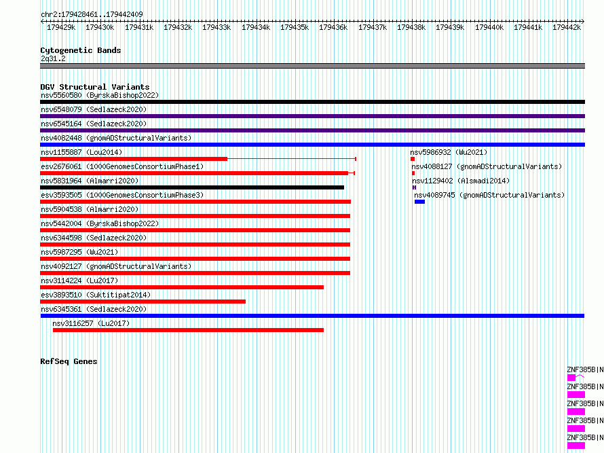Open nsv5831964 (Almarri2020) variant label
Image resolution: width=604 pixels, height=453 pixels.
click(x=90, y=181)
